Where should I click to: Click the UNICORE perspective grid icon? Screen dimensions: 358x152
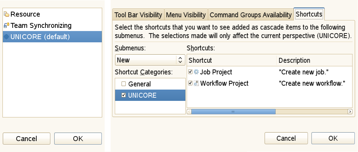pyautogui.click(x=7, y=37)
